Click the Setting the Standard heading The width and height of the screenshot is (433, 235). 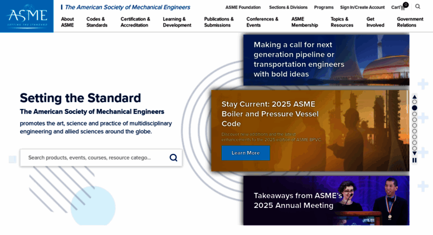click(80, 98)
